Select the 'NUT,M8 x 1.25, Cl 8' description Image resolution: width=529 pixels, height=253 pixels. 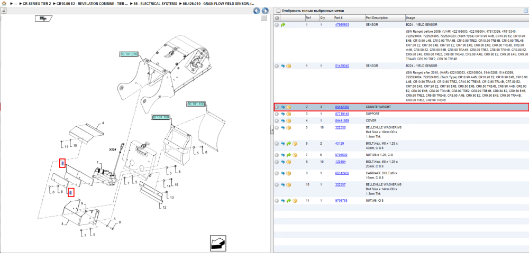coord(379,155)
